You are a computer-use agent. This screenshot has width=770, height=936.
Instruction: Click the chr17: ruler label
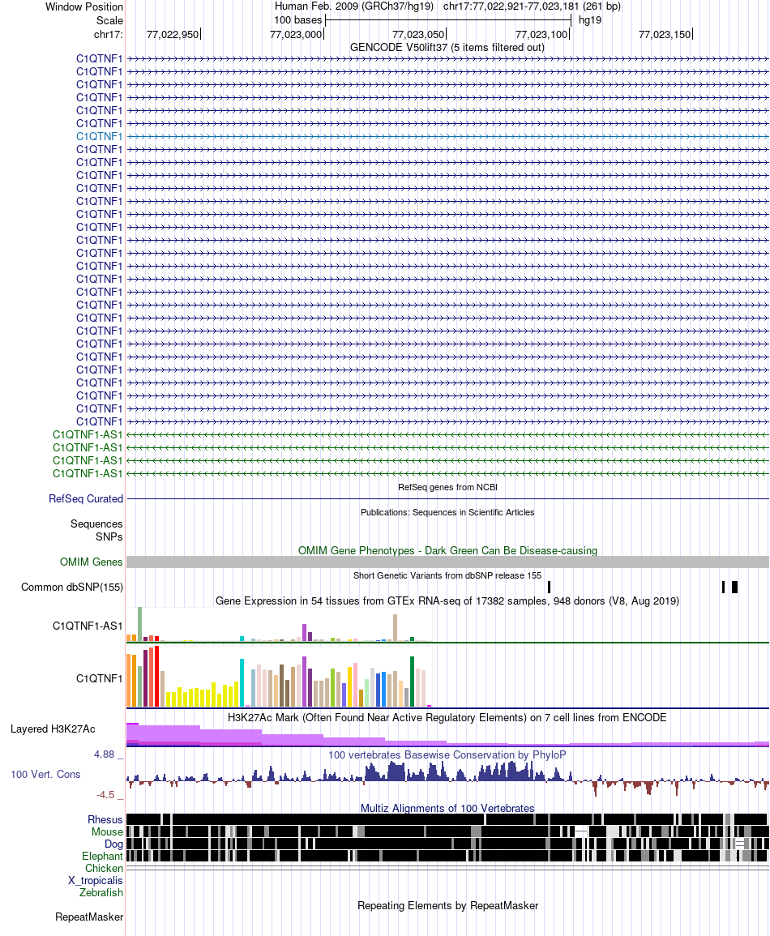pos(108,34)
